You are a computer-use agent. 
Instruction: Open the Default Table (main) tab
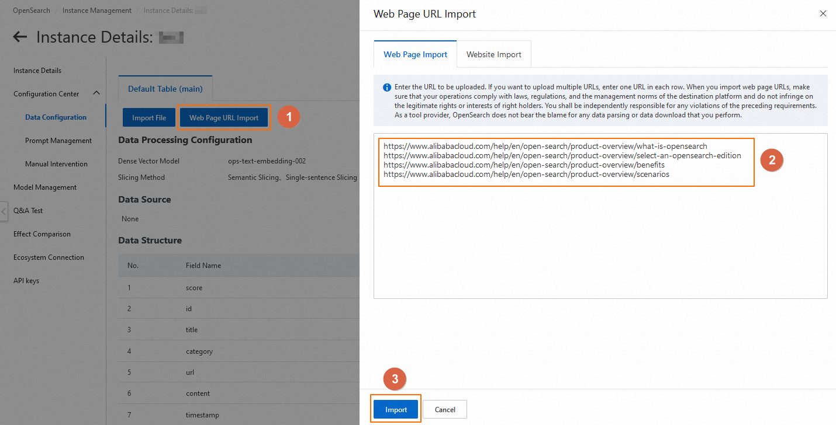pos(165,89)
